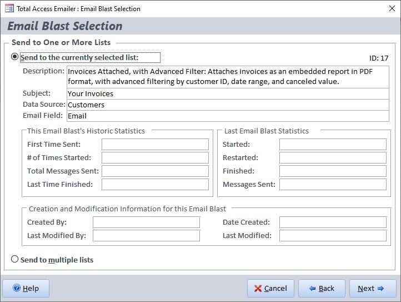401x302 pixels.
Task: Click the First Time Sent field
Action: click(155, 145)
